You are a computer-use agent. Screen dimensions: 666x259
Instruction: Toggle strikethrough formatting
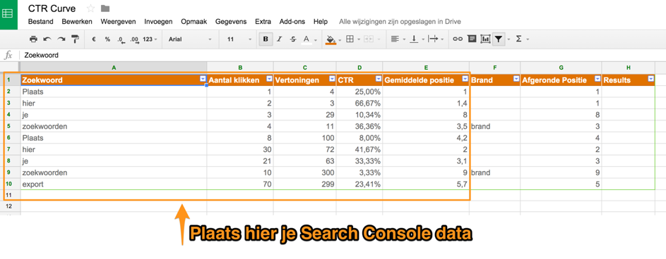coord(292,39)
